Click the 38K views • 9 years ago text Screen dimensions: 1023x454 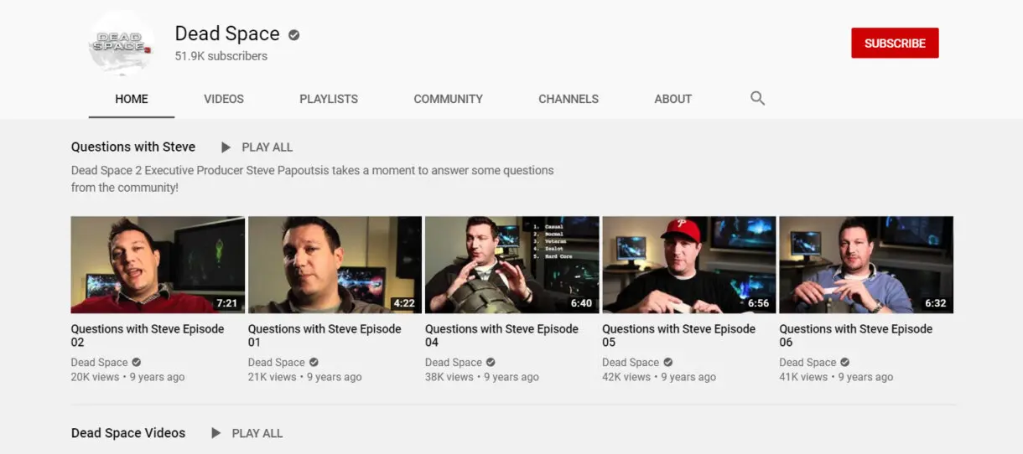coord(482,377)
